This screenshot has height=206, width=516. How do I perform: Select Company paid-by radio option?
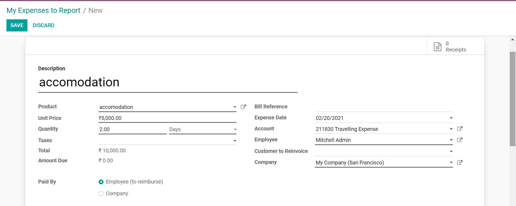[101, 194]
